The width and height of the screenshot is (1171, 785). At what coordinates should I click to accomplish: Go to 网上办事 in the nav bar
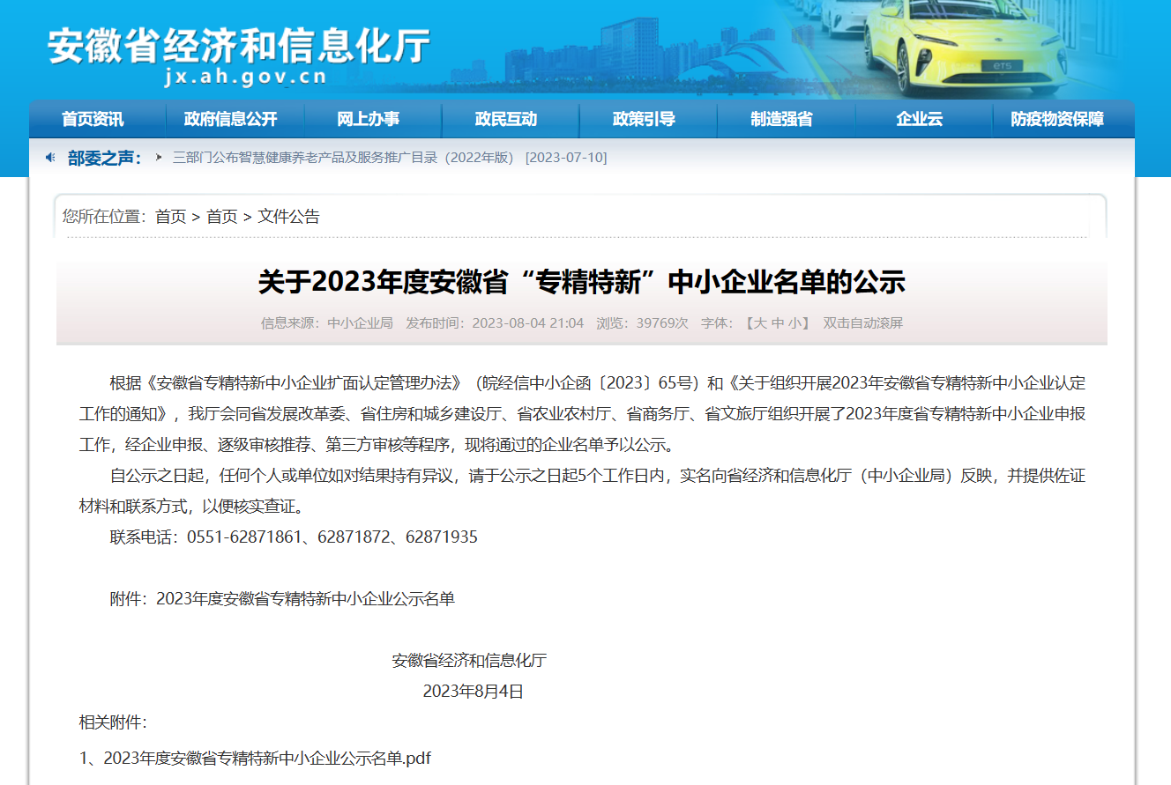pyautogui.click(x=369, y=119)
